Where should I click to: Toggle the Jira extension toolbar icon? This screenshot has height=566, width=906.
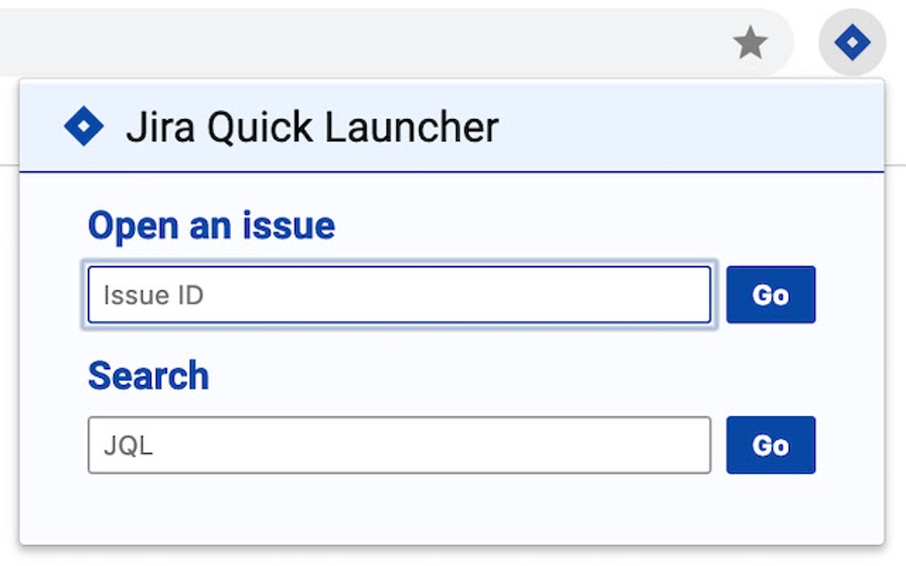(852, 43)
